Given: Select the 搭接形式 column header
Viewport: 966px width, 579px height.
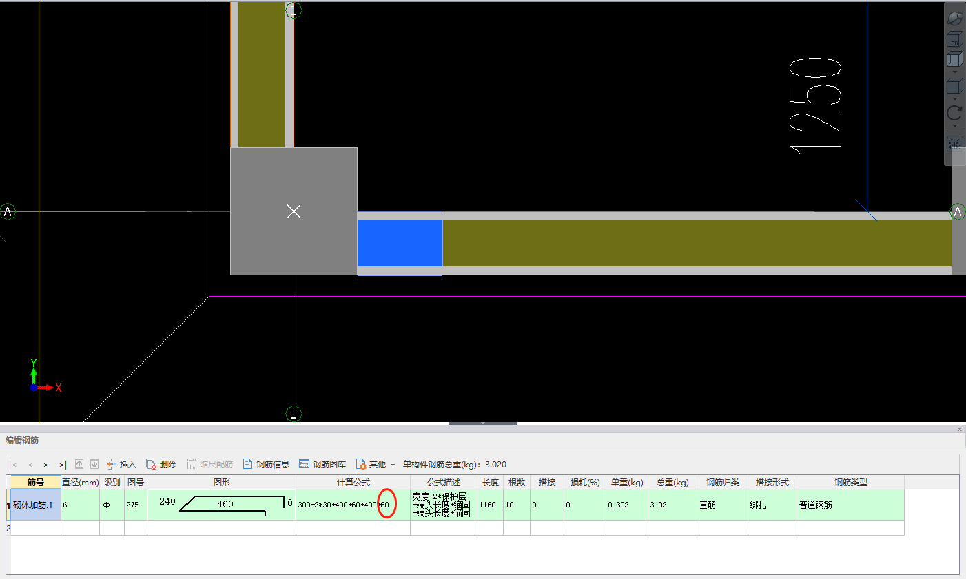Looking at the screenshot, I should click(772, 483).
